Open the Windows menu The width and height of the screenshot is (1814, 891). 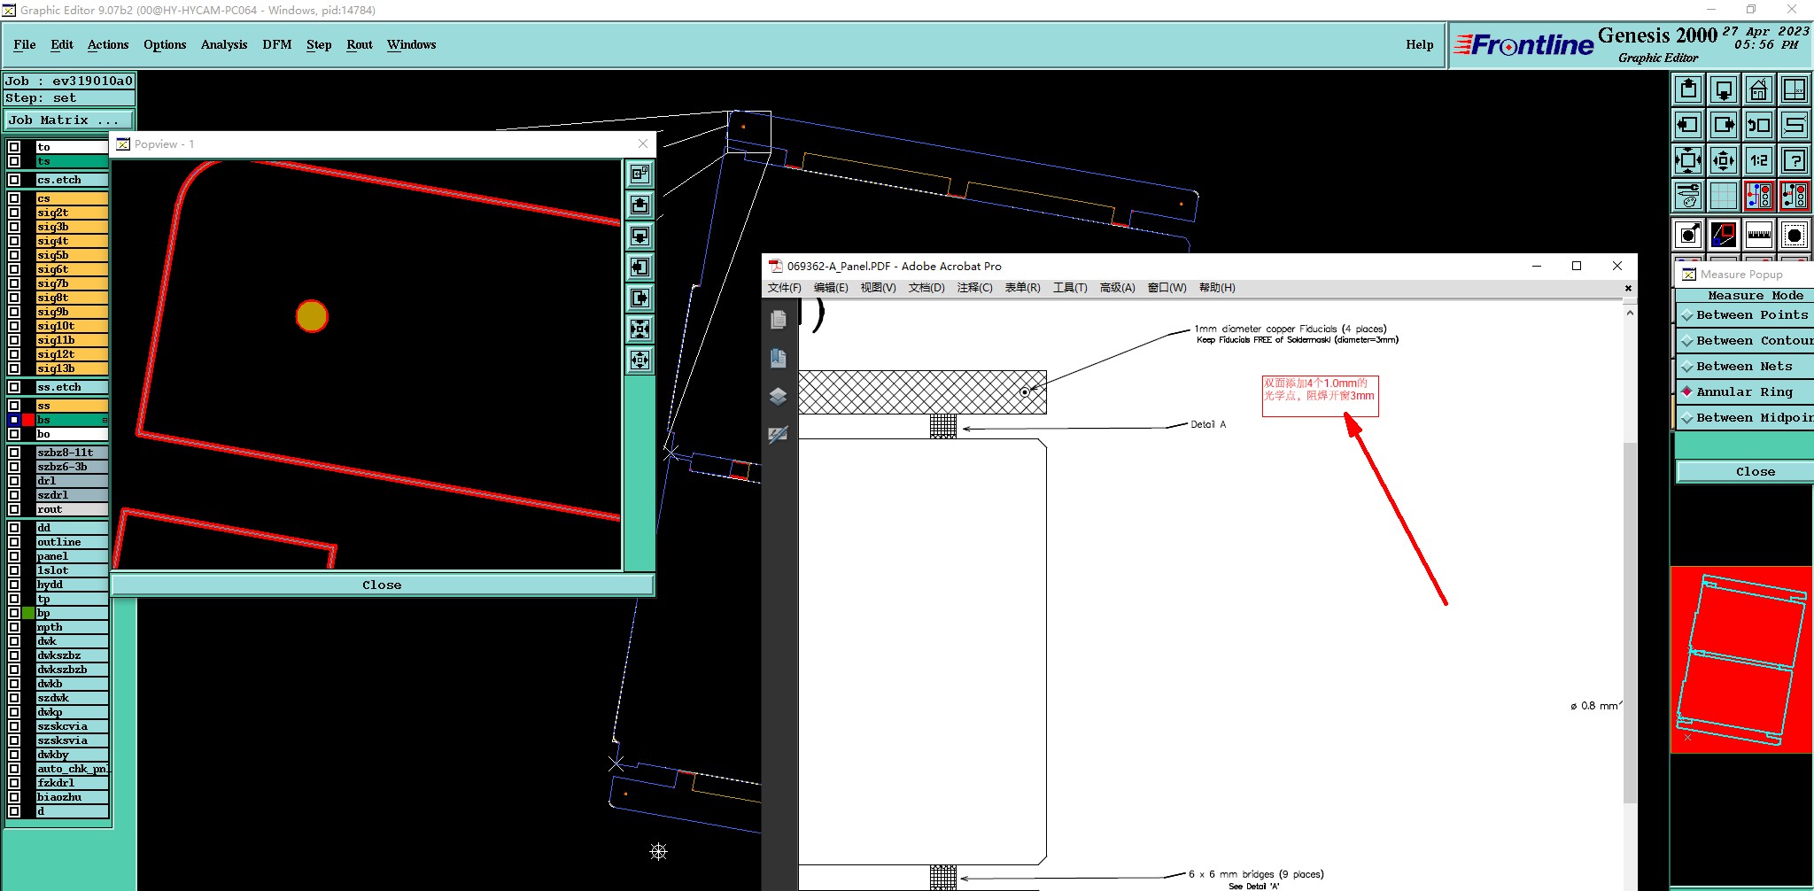coord(412,44)
